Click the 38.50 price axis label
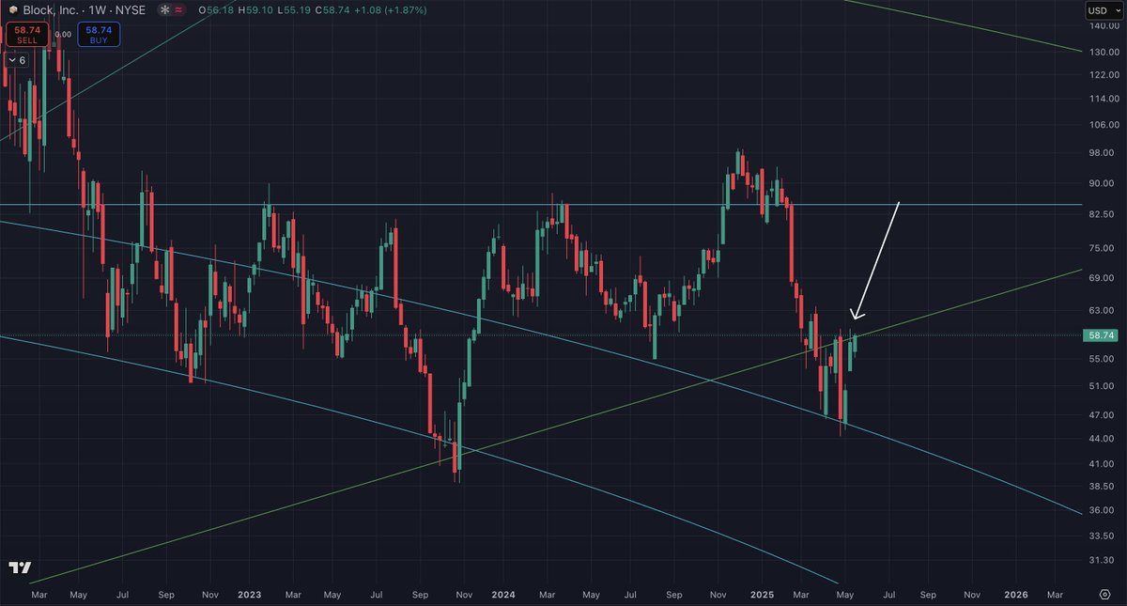This screenshot has width=1127, height=606. 1104,488
